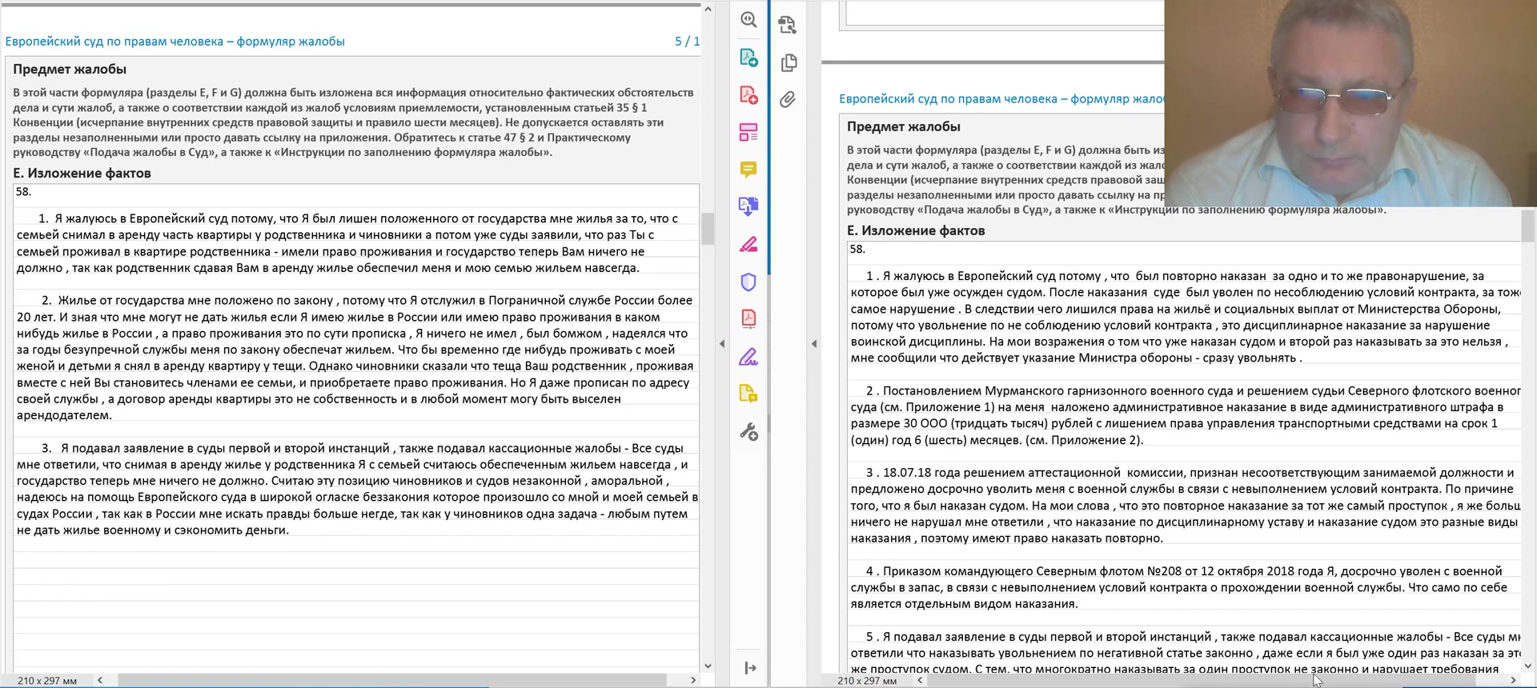Select the yellow Comment tool

748,170
